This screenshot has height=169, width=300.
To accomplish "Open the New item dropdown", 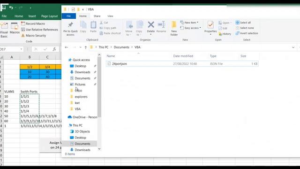I will coord(189,23).
